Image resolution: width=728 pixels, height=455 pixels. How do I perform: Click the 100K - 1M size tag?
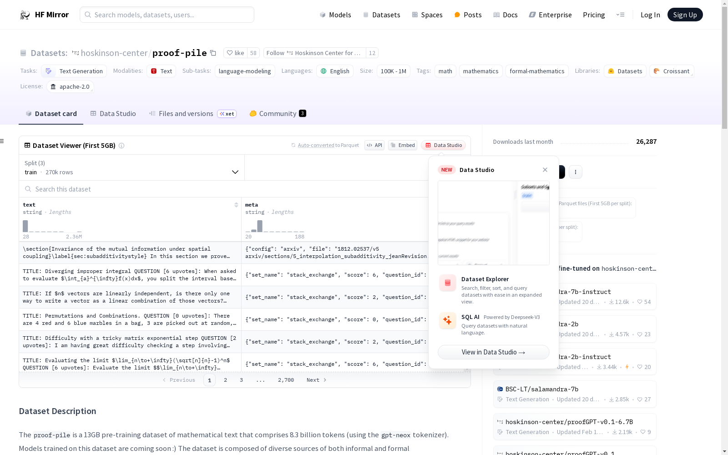point(394,71)
